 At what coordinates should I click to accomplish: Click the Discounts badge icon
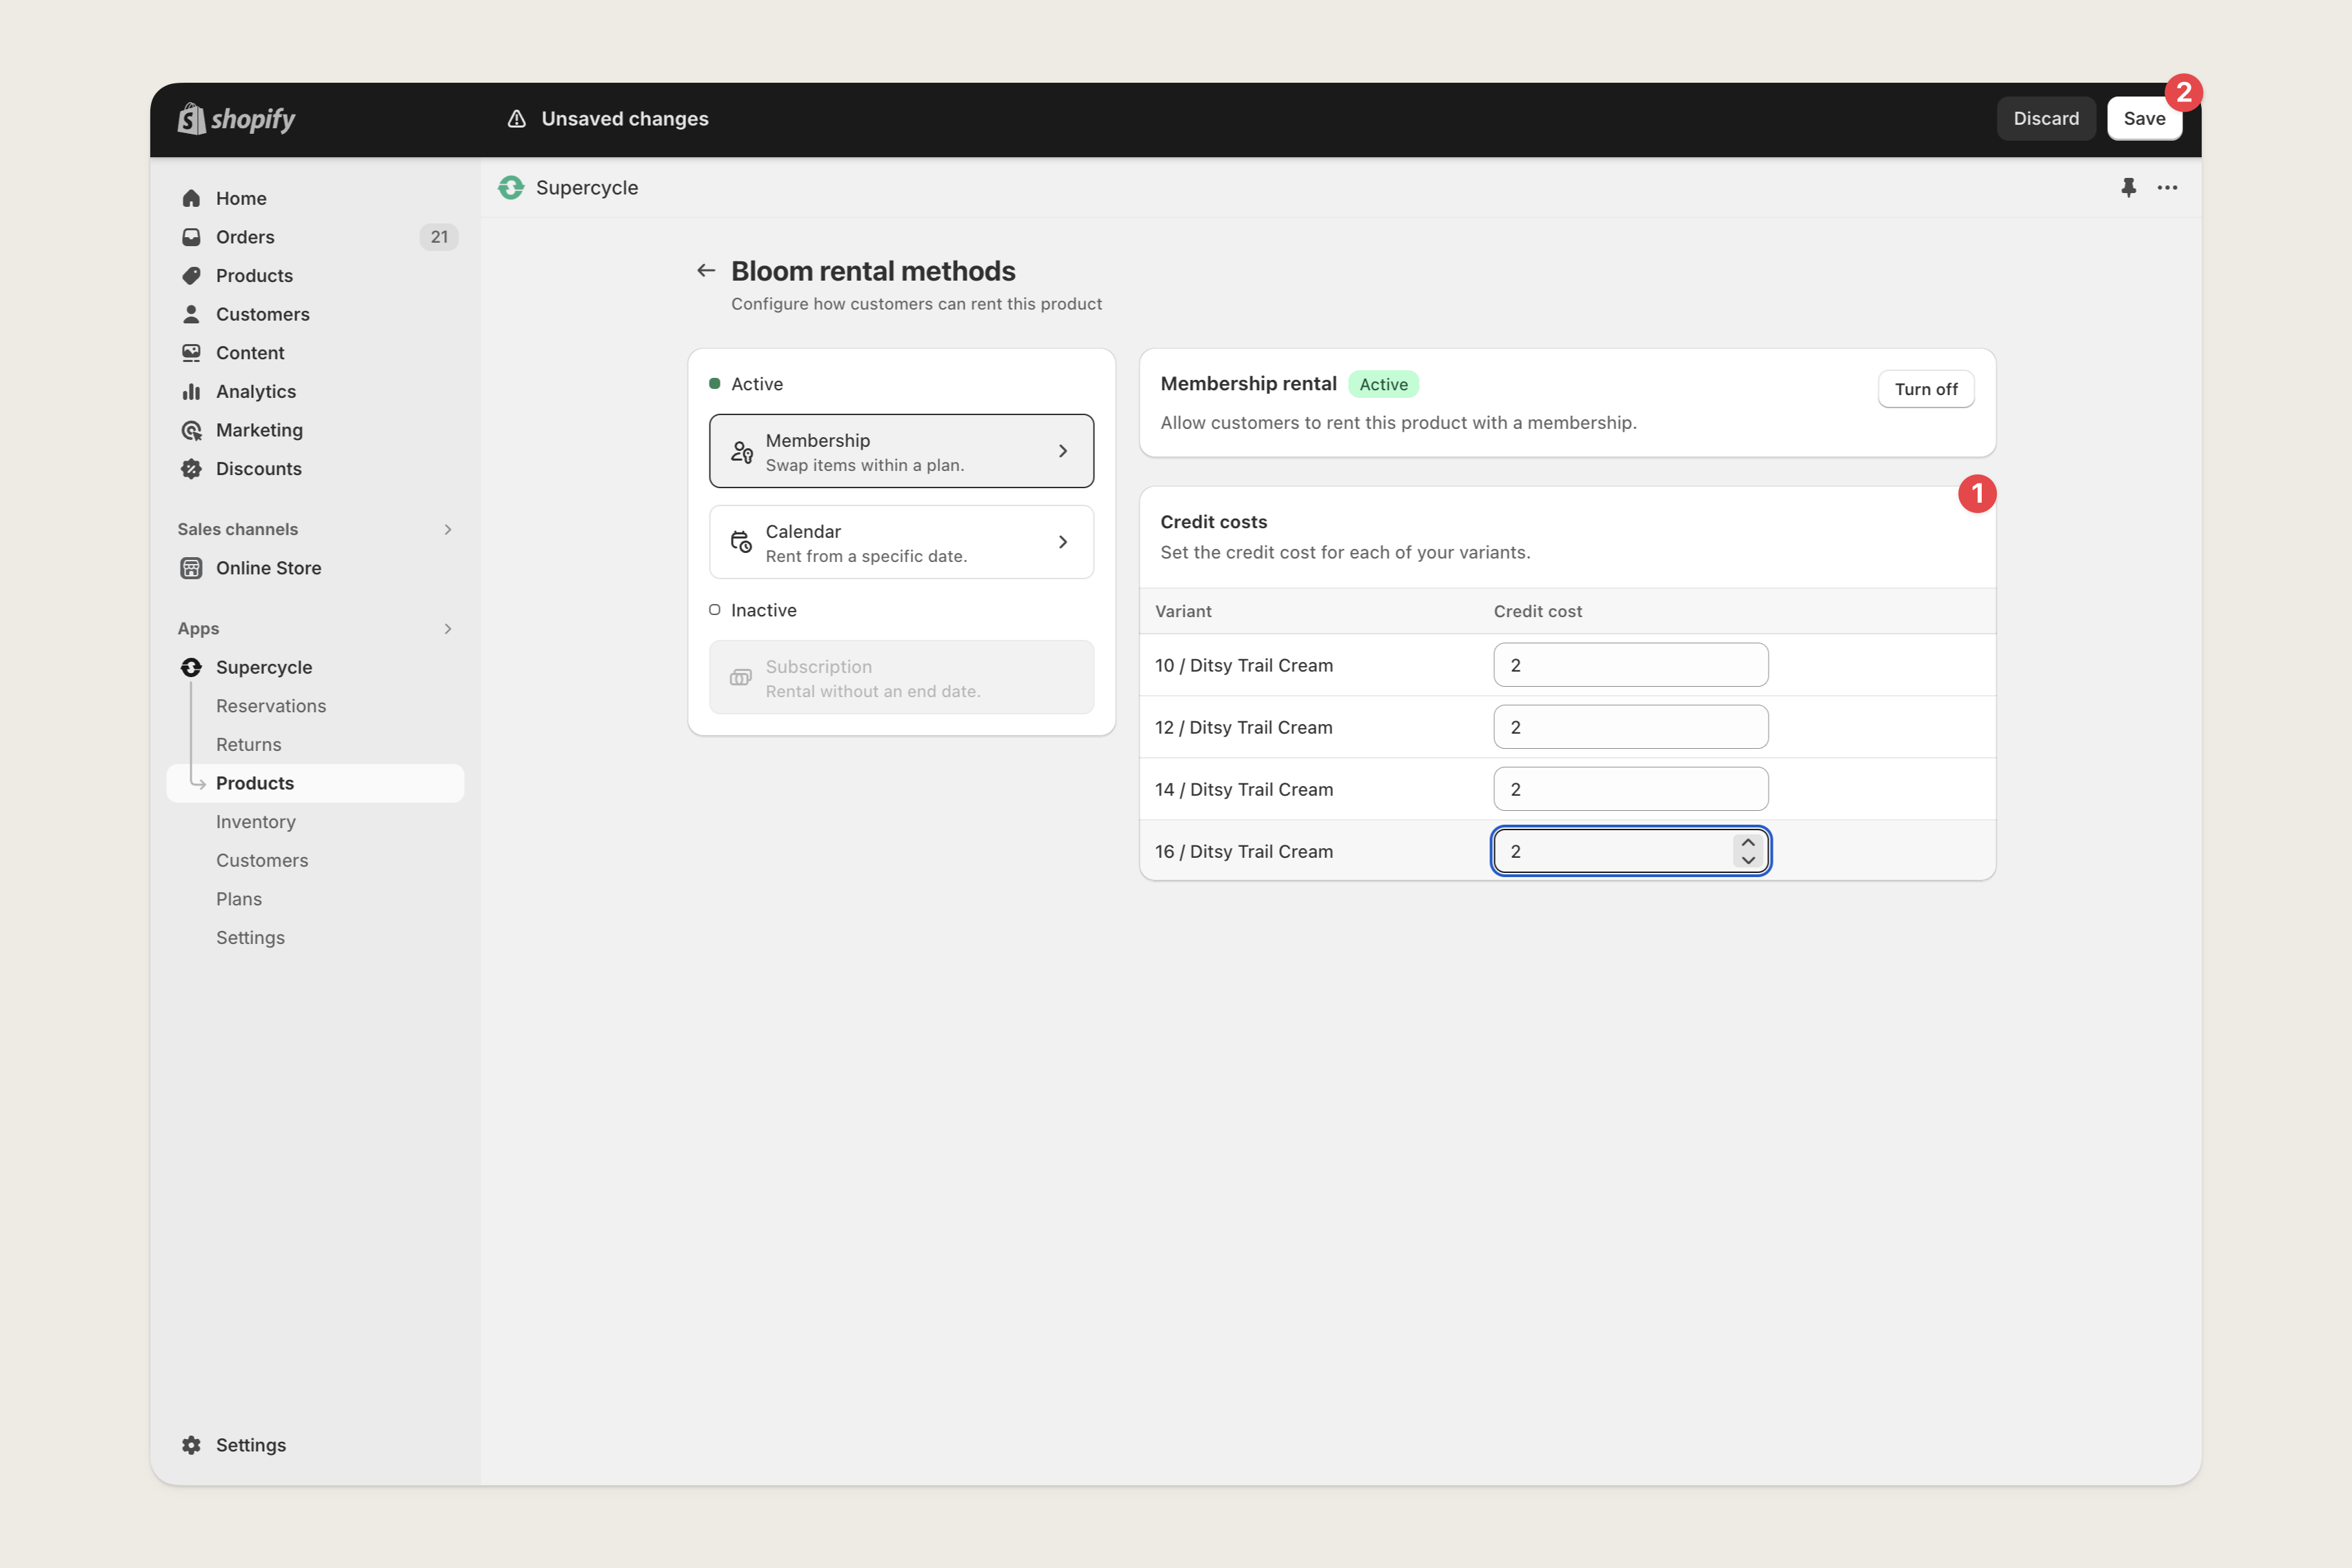191,469
